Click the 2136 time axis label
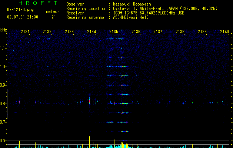233x148 pixels. (136, 31)
